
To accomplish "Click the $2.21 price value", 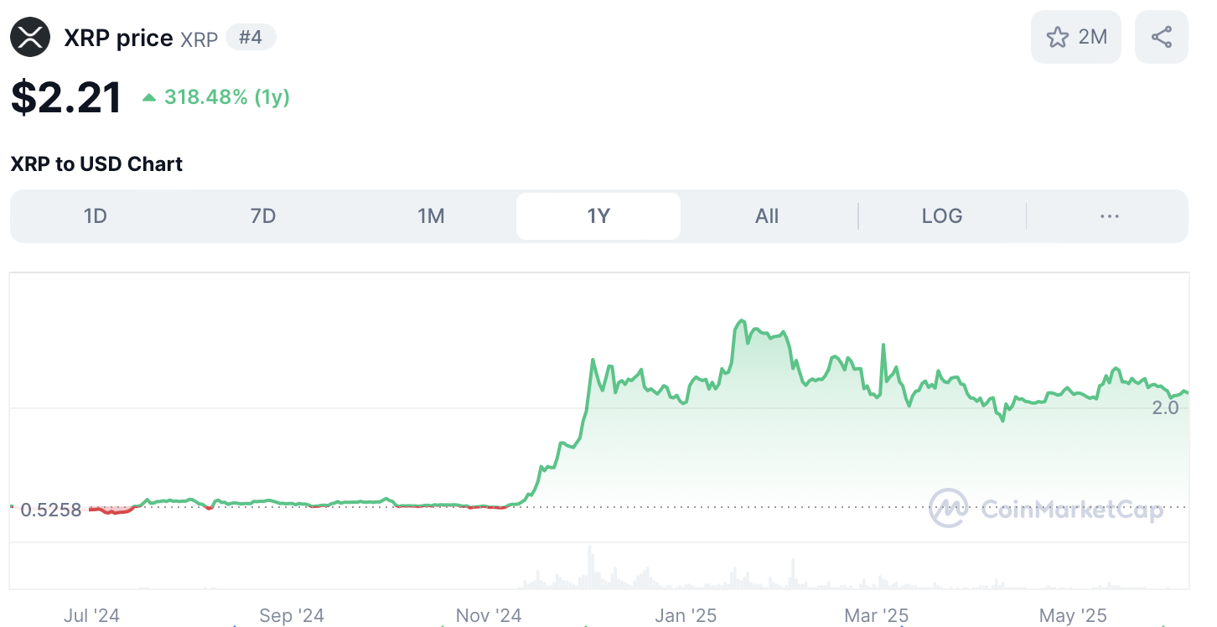I will tap(66, 97).
